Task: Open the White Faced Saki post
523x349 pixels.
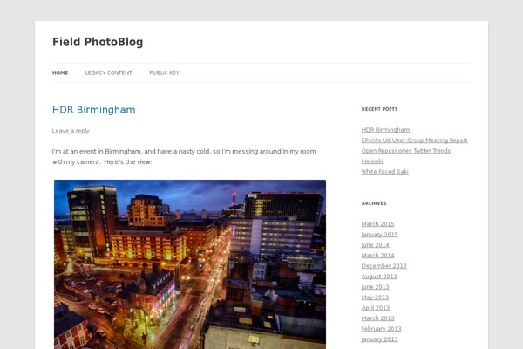Action: 385,172
